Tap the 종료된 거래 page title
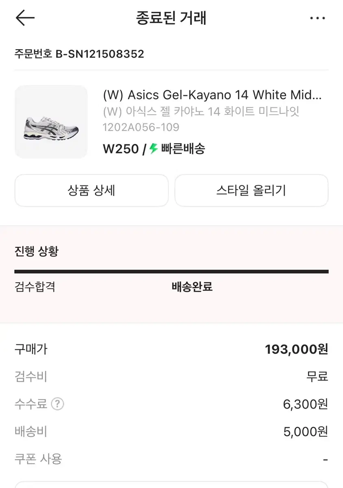The image size is (343, 488). click(x=171, y=18)
